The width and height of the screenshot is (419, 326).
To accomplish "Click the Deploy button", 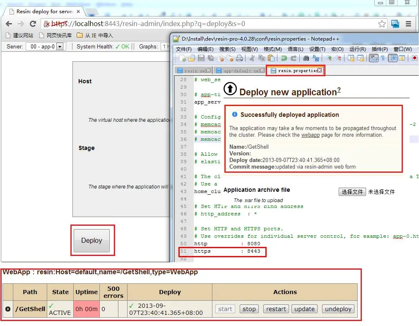I will 92,240.
